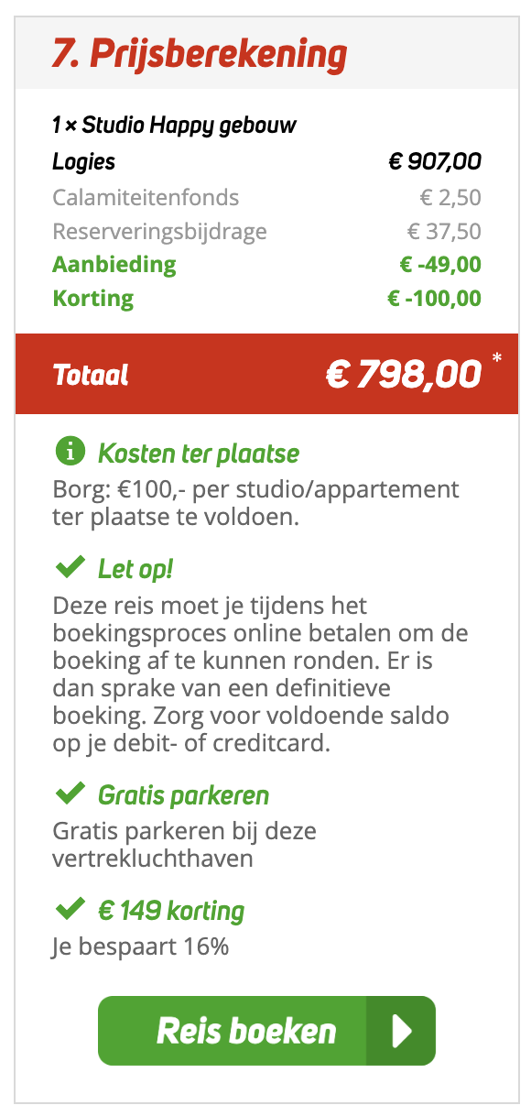Click the 1 × Studio Happy gebouw text
Viewport: 531px width, 1116px height.
tap(174, 126)
